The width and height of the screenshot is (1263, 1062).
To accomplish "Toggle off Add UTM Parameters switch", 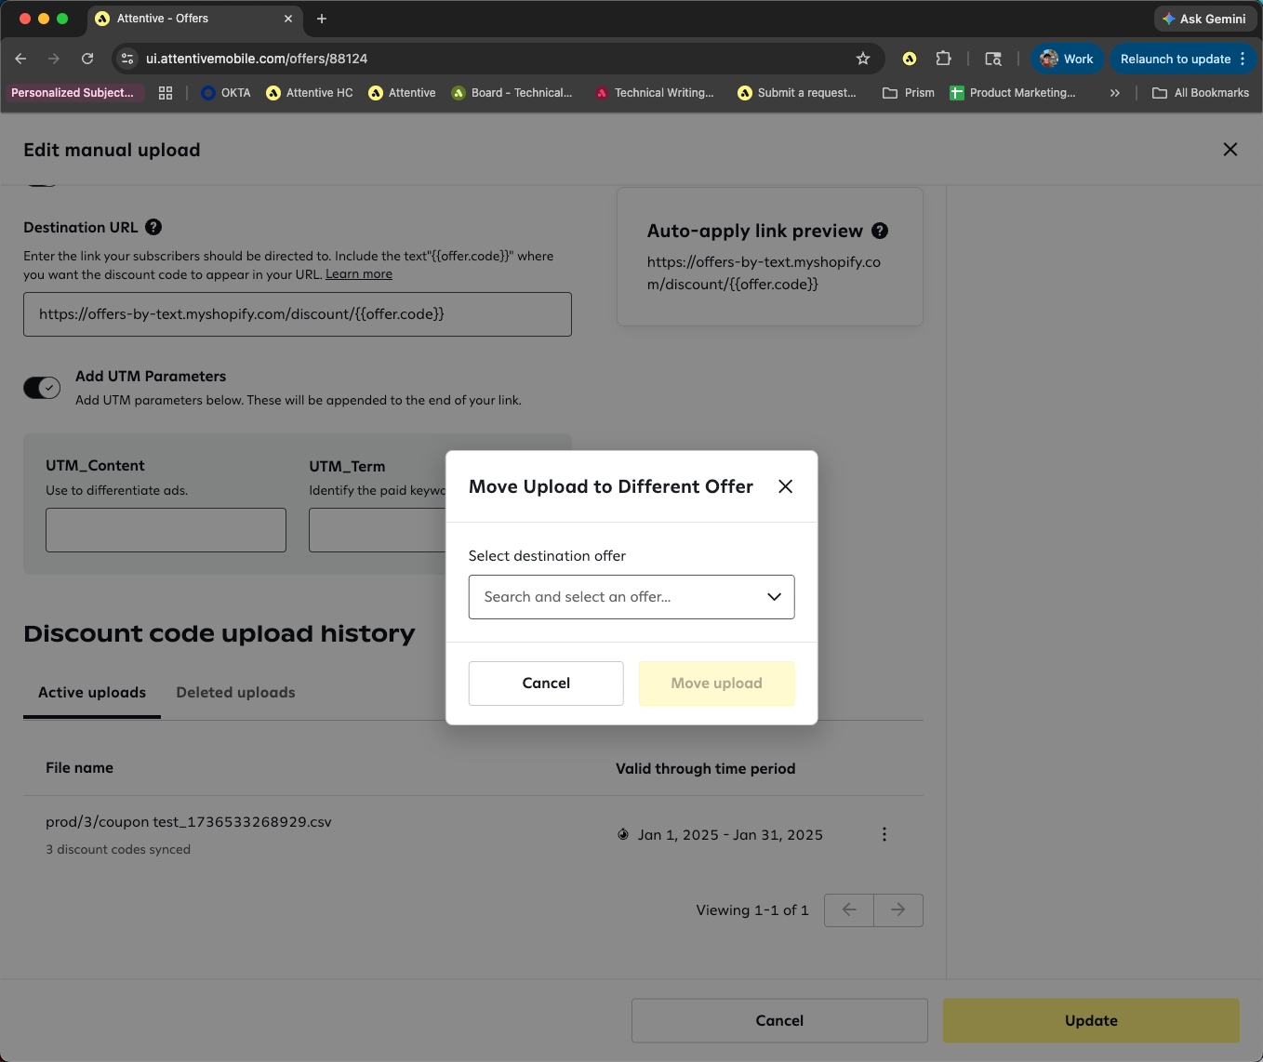I will pyautogui.click(x=42, y=388).
